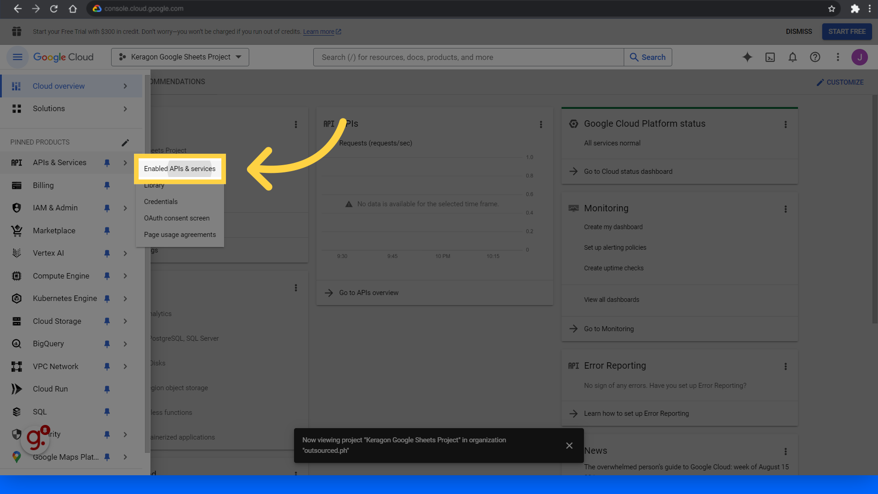
Task: Open Keragon Google Sheets Project selector dropdown
Action: pos(180,57)
